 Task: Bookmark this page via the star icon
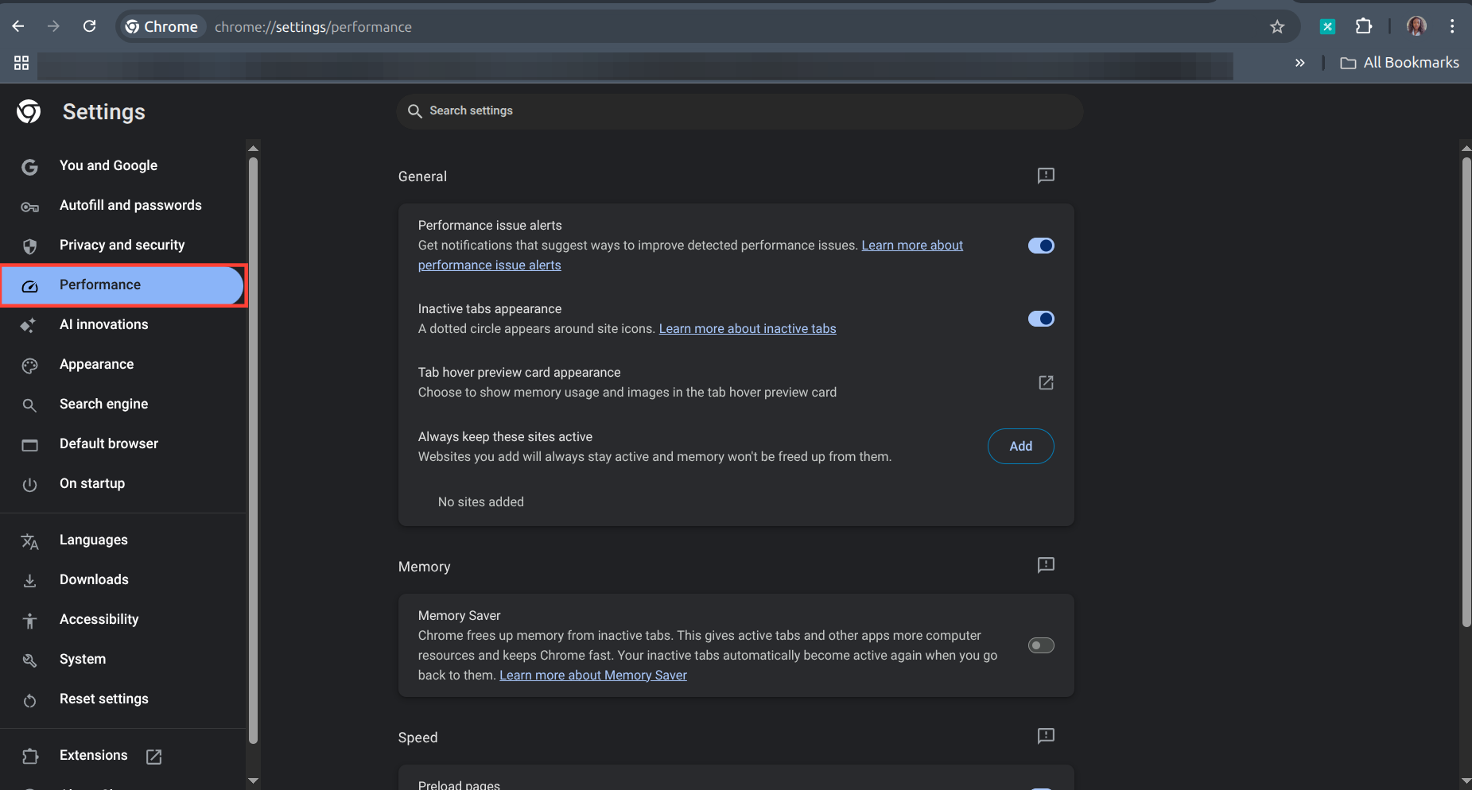pyautogui.click(x=1277, y=26)
